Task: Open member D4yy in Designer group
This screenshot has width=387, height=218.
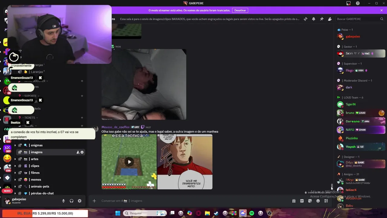Action: click(361, 163)
